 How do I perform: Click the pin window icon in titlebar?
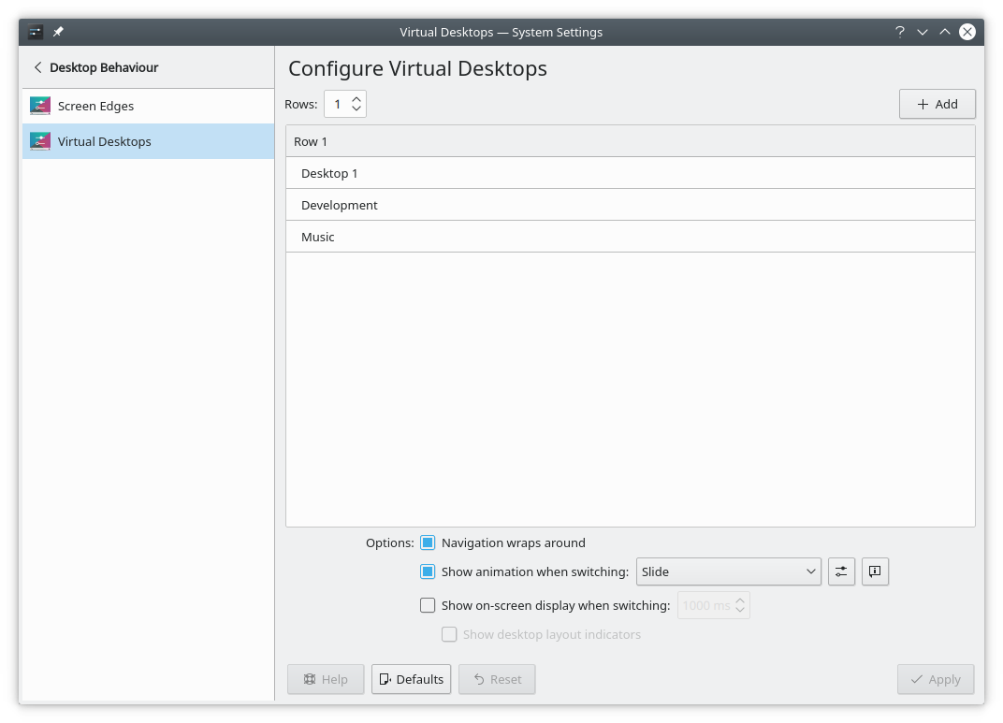[x=58, y=32]
